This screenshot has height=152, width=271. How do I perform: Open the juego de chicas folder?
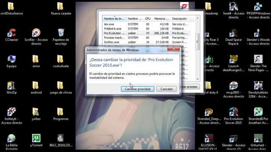(x=61, y=86)
